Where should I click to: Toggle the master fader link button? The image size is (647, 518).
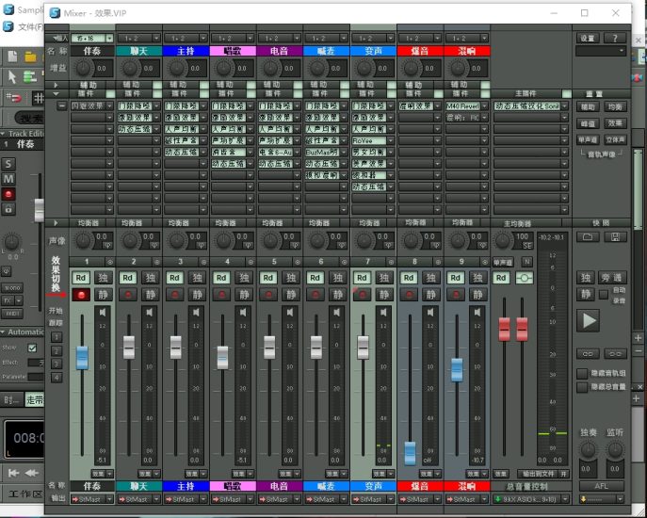tap(524, 278)
